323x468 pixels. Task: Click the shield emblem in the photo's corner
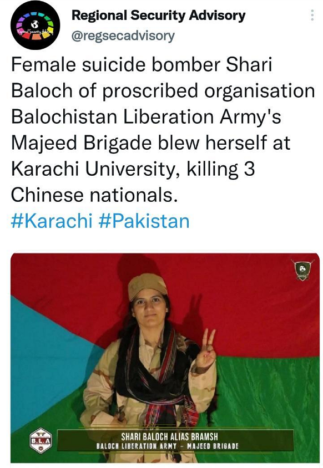pyautogui.click(x=302, y=270)
